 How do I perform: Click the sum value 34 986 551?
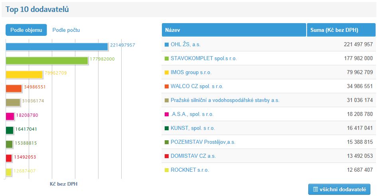360,86
